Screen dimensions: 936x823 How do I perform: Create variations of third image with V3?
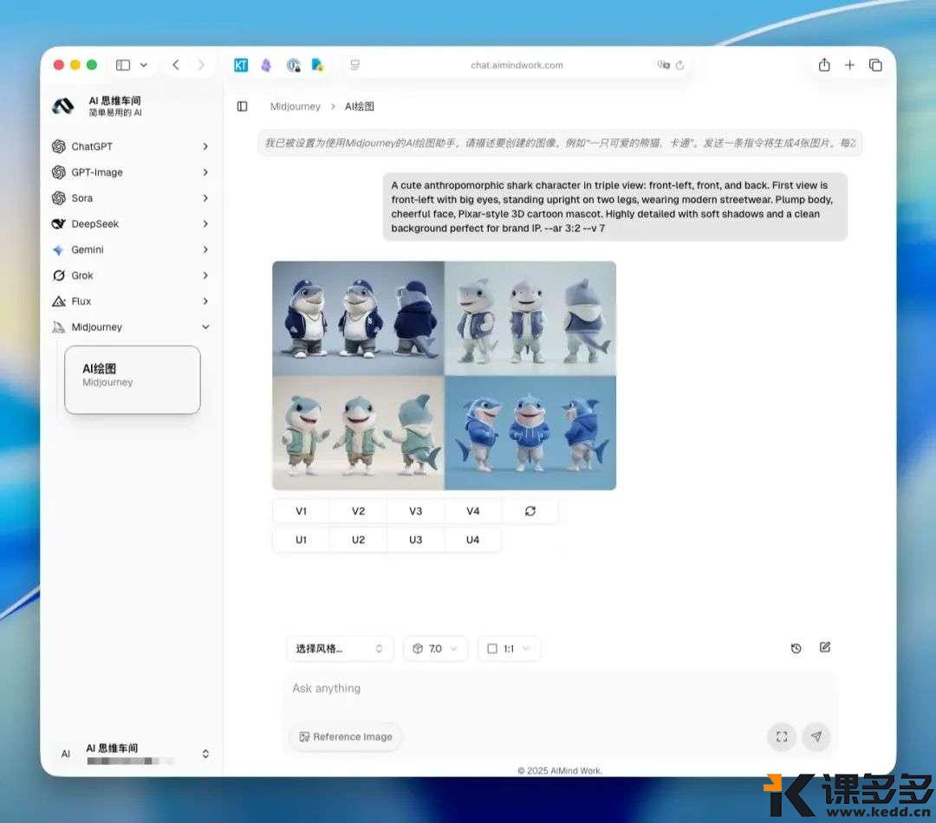(415, 511)
